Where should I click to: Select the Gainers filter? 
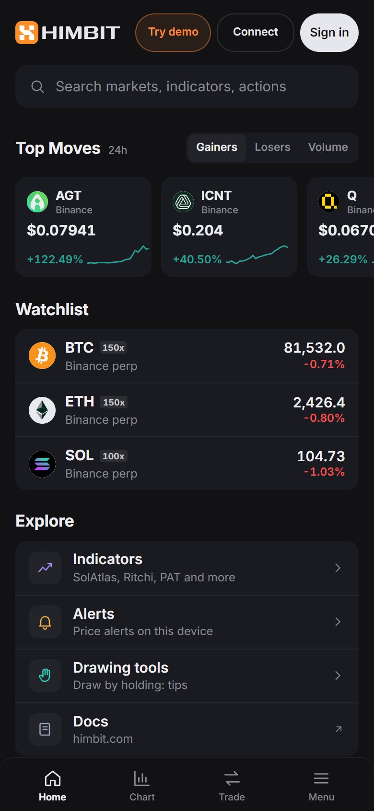[217, 147]
